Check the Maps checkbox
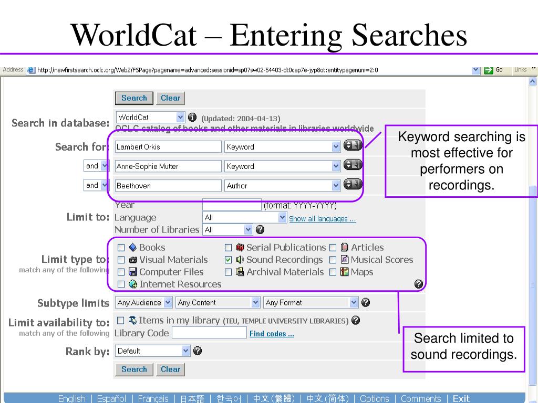 click(x=333, y=272)
